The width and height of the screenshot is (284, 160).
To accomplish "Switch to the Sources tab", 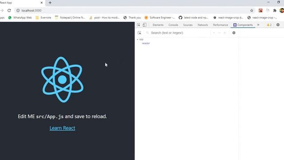I will [188, 25].
